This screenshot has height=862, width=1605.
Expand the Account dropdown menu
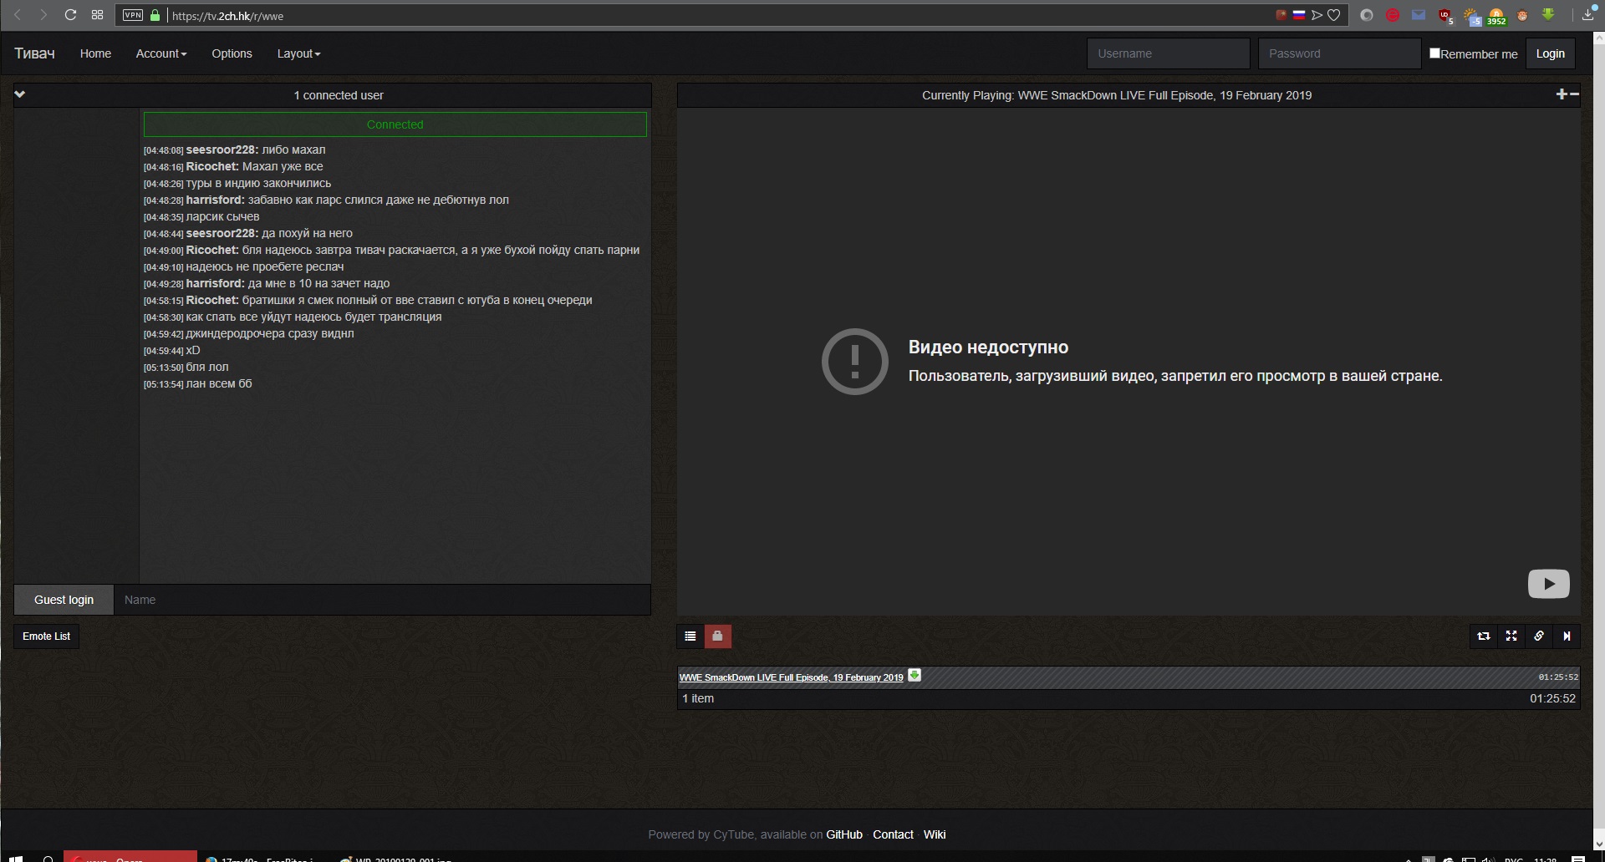coord(161,53)
